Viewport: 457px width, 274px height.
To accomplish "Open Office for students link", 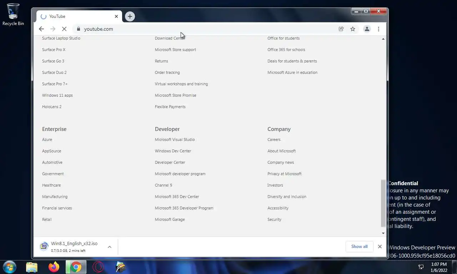I will pos(283,38).
